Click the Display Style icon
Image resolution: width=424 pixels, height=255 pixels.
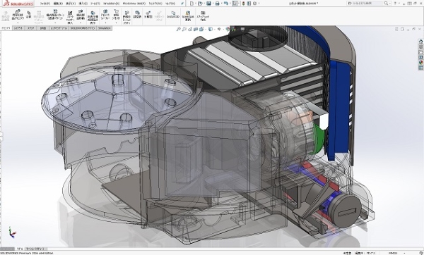click(x=211, y=29)
